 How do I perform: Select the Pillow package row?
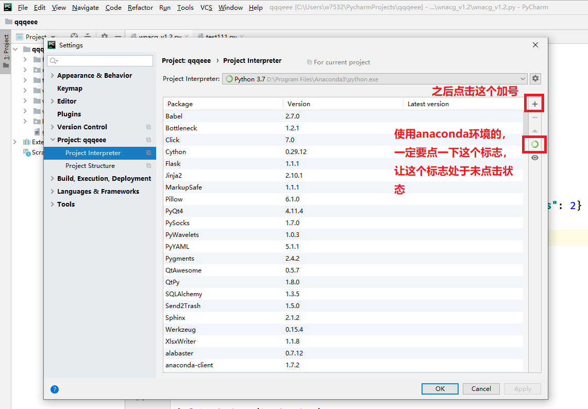click(x=343, y=199)
